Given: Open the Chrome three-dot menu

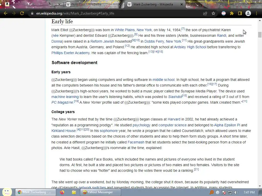Looking at the screenshot, I should (x=256, y=13).
